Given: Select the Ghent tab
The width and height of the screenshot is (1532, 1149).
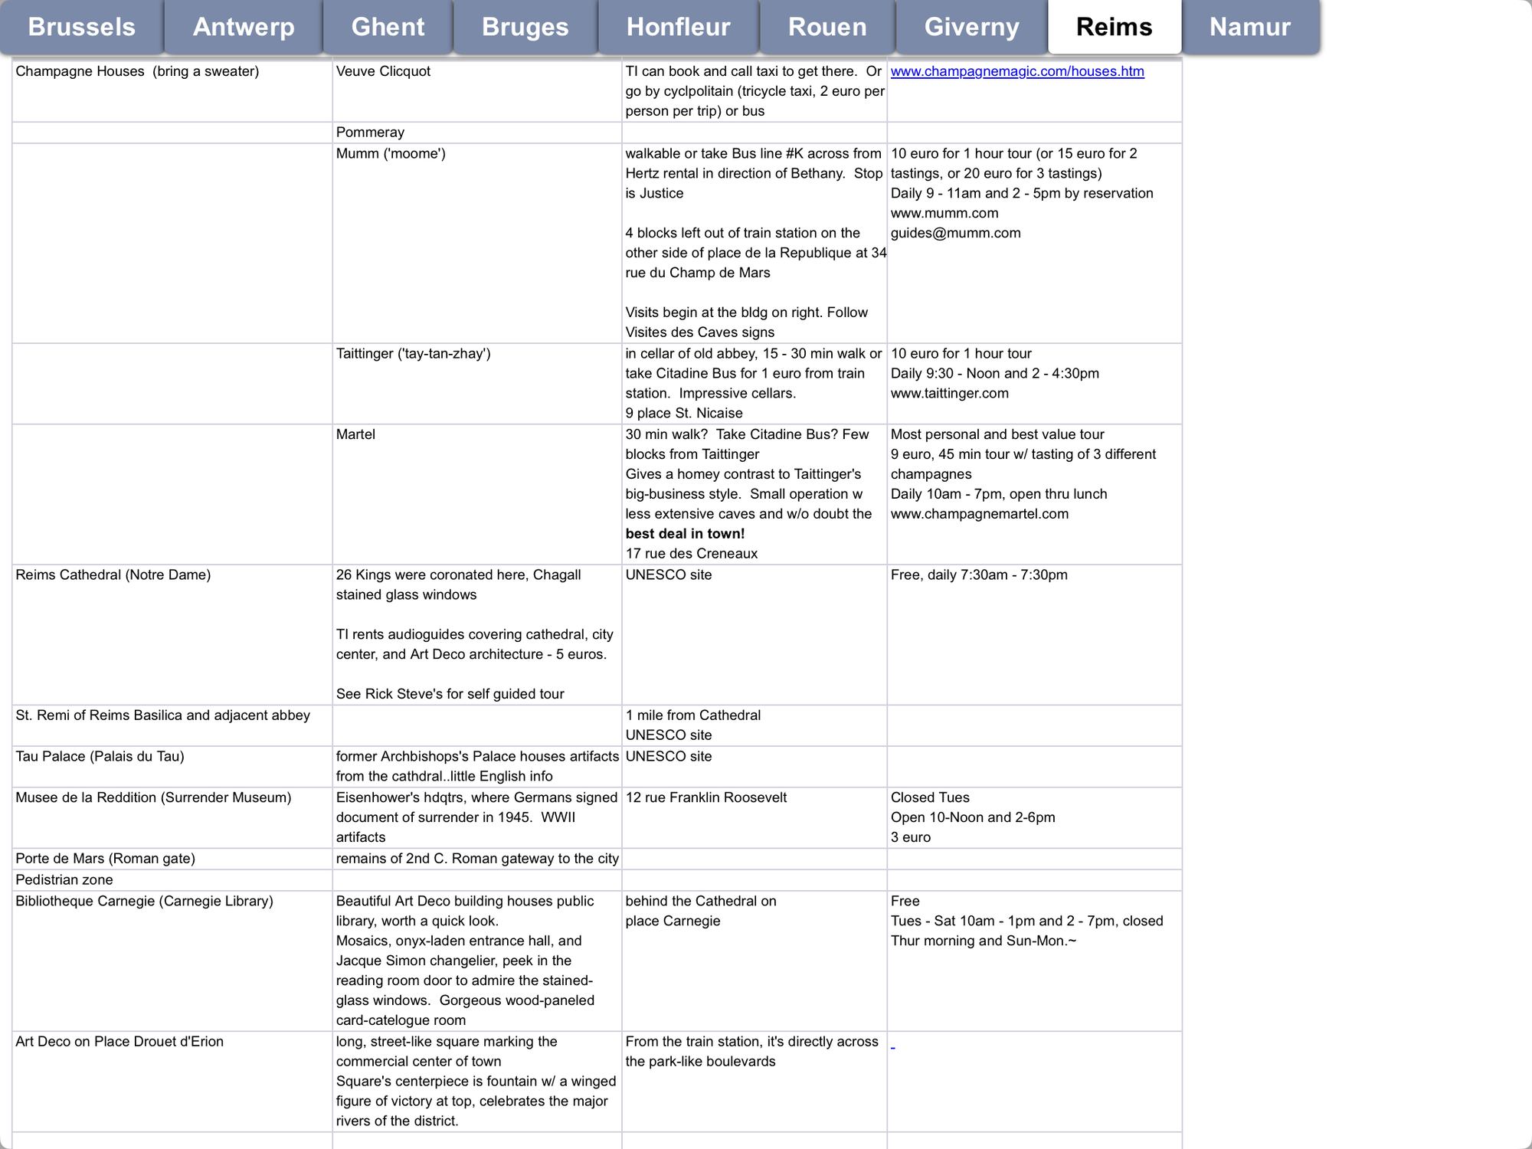Looking at the screenshot, I should (388, 27).
